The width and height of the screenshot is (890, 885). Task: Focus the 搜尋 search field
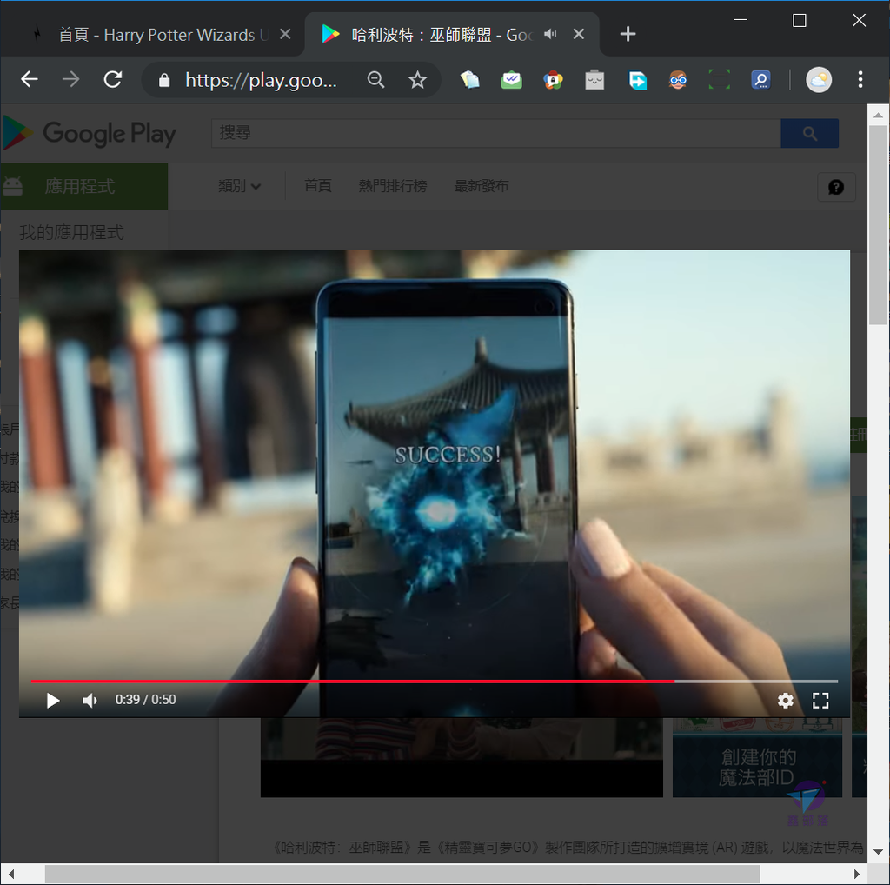point(496,133)
